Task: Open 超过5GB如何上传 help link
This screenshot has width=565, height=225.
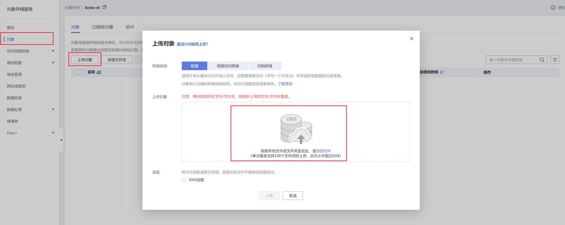Action: pos(193,44)
